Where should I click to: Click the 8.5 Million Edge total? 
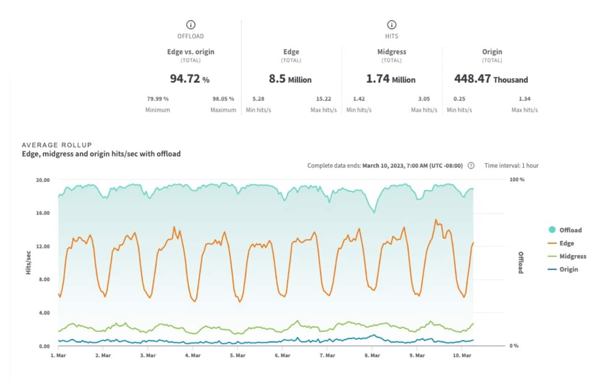point(290,79)
